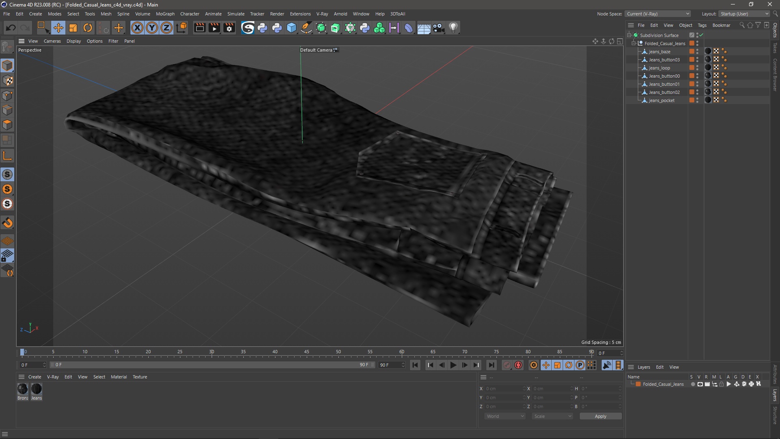Open the V-Ray menu

click(x=322, y=14)
